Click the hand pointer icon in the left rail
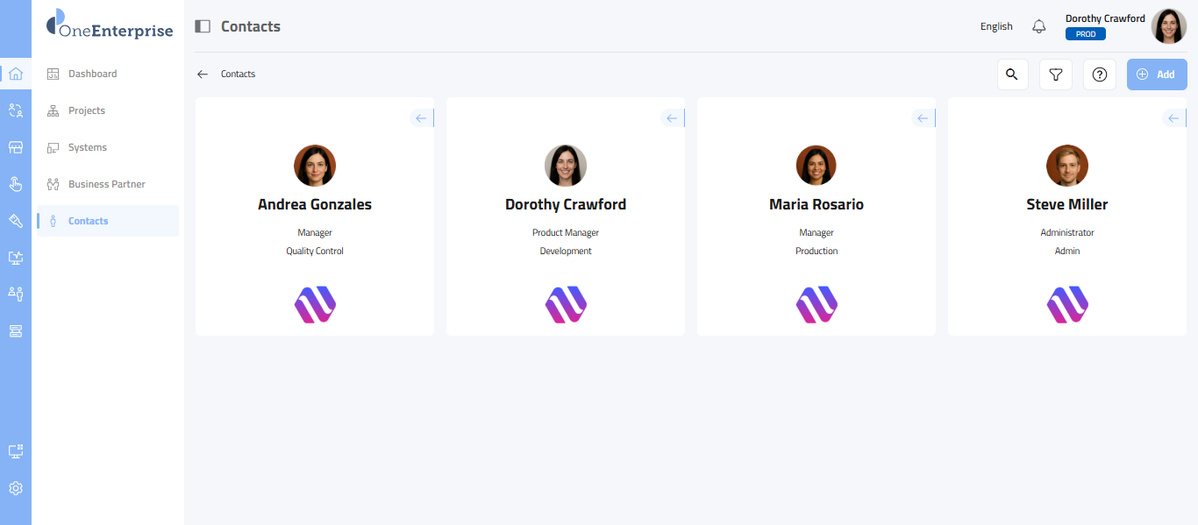This screenshot has width=1198, height=525. pos(15,184)
